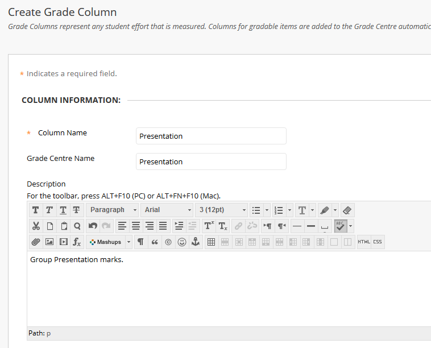Click the Mashups button
The height and width of the screenshot is (348, 431).
click(x=106, y=242)
